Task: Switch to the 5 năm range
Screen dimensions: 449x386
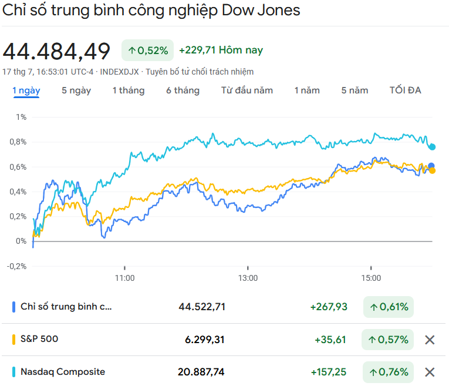Action: [x=355, y=90]
